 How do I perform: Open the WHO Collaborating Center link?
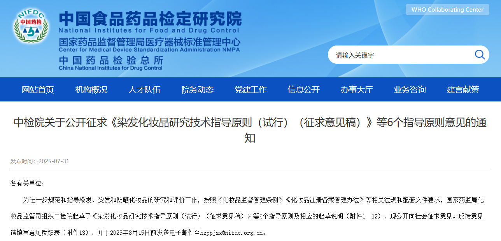[447, 10]
